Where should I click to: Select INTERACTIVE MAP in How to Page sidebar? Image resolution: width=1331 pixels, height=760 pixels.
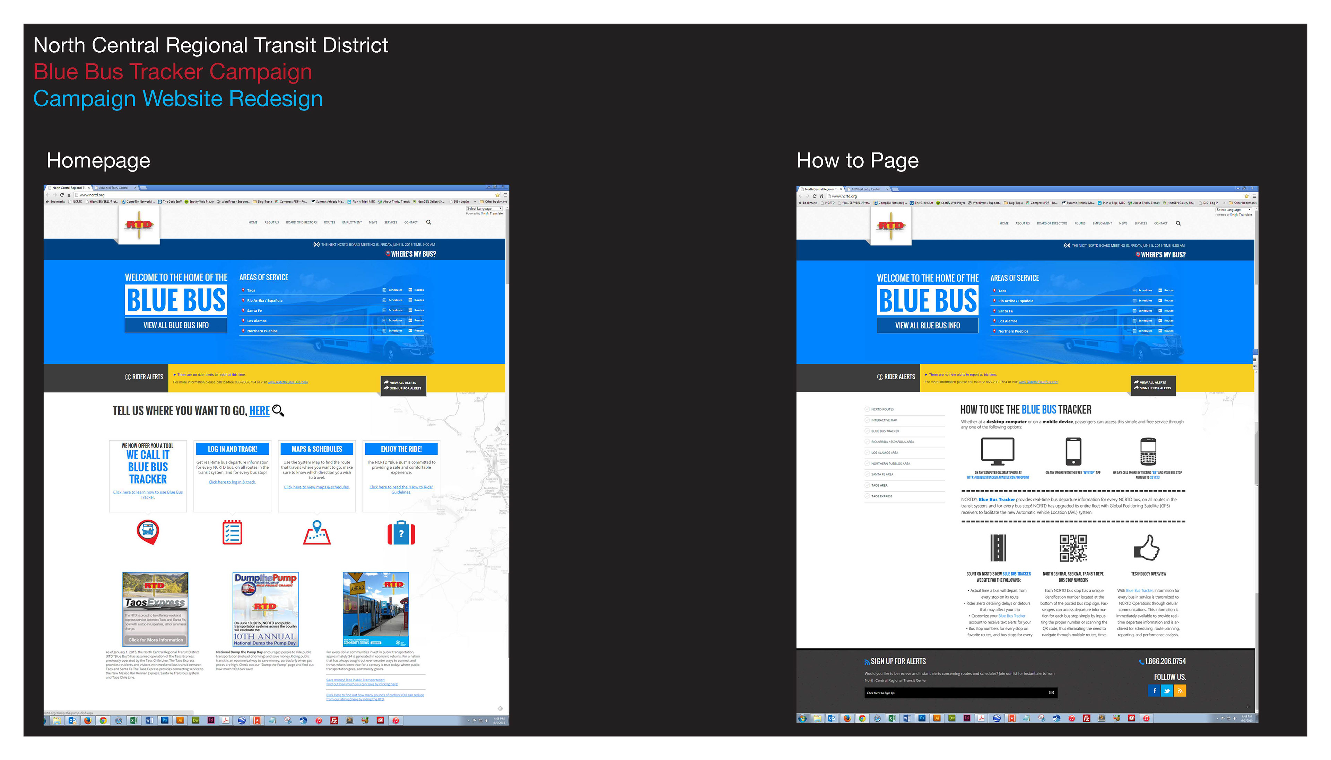pyautogui.click(x=884, y=420)
